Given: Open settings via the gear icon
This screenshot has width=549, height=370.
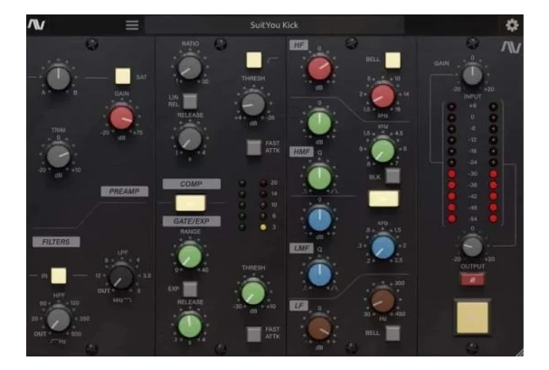Looking at the screenshot, I should (x=512, y=25).
